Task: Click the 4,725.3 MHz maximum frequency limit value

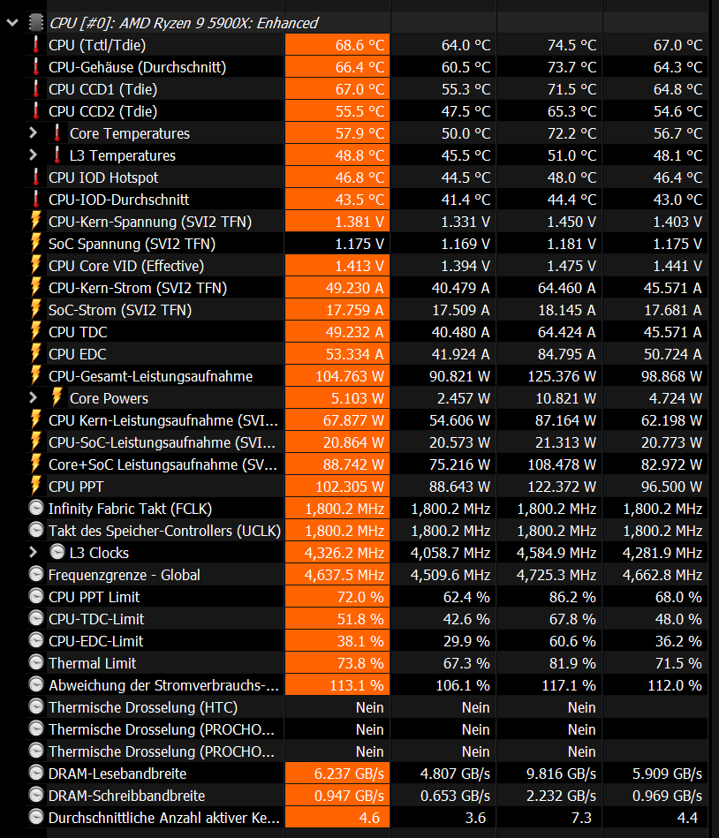Action: pyautogui.click(x=556, y=575)
